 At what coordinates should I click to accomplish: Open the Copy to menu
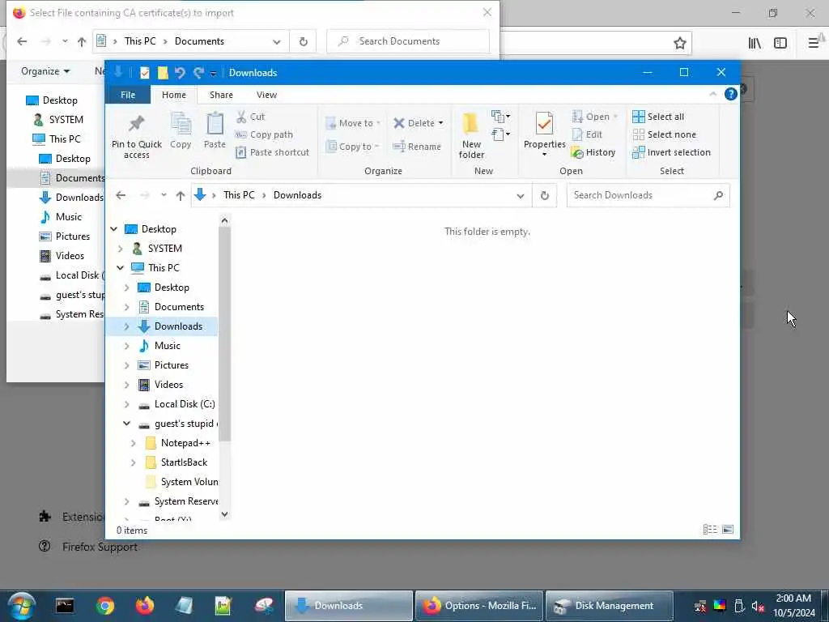[352, 147]
